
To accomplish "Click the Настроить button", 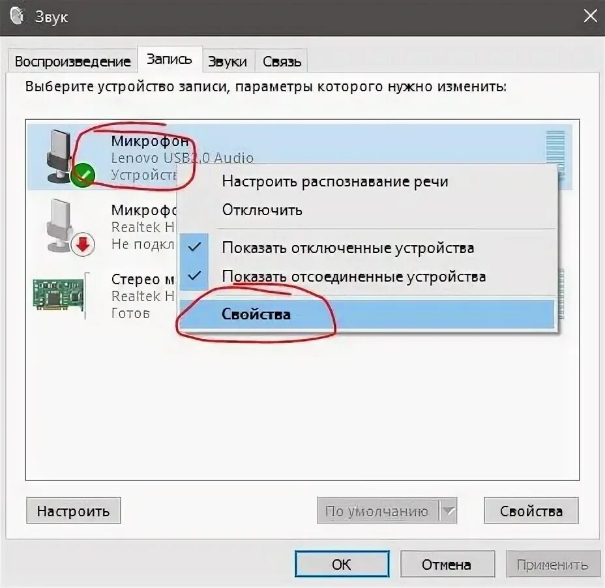I will 73,511.
